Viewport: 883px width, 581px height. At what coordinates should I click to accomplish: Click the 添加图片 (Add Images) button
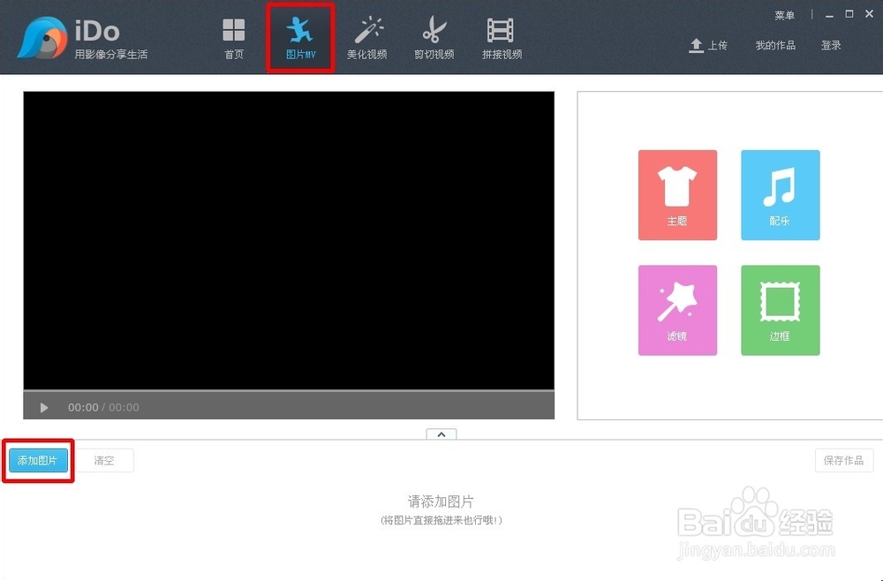tap(38, 460)
